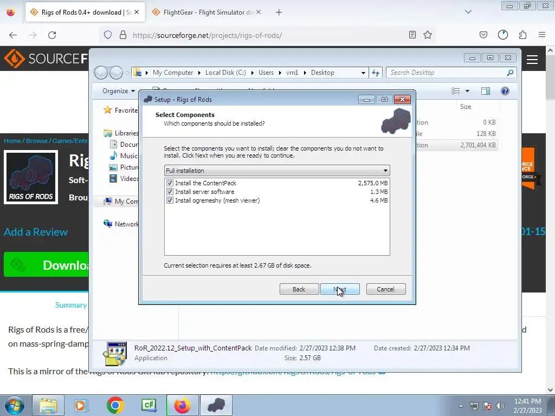Viewport: 555px width, 416px height.
Task: Open the SourceForge site hamburger menu
Action: click(x=532, y=60)
